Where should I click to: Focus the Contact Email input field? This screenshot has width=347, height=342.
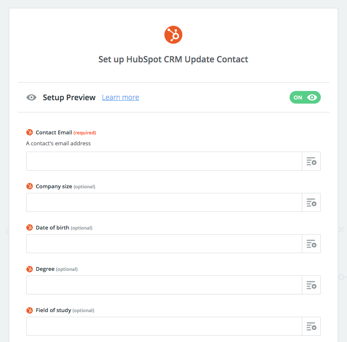pos(164,161)
